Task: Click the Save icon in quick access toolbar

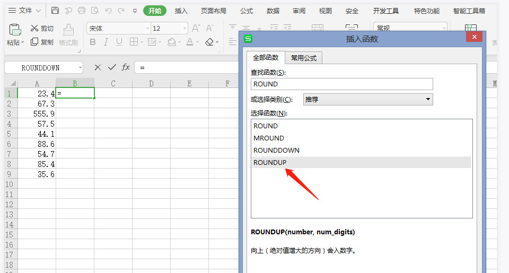Action: pyautogui.click(x=55, y=11)
